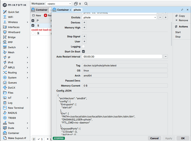191x141 pixels.
Task: Click the Auto Restart Interval field
Action: click(x=122, y=56)
